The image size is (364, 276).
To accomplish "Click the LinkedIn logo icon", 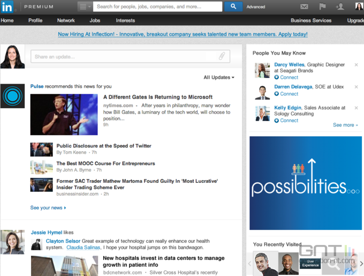I will tap(7, 7).
